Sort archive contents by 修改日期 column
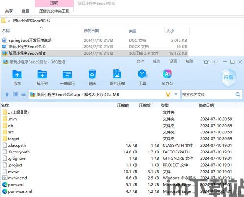The width and height of the screenshot is (244, 197). (206, 105)
